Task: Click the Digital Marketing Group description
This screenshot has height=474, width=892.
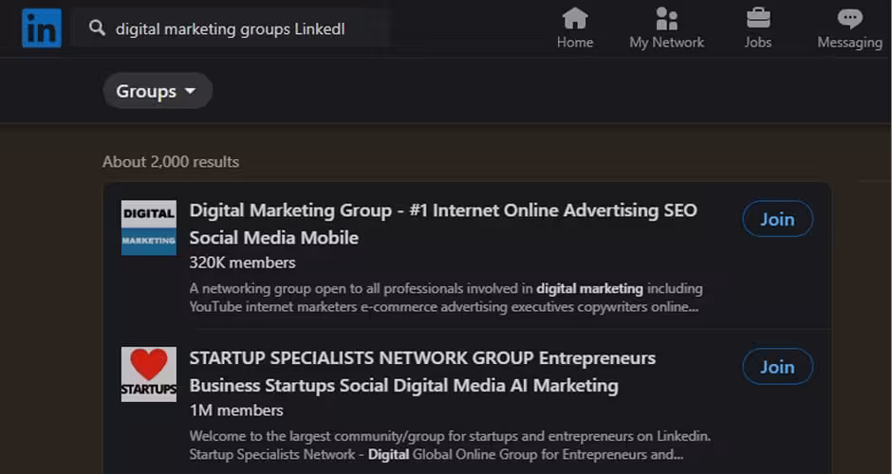Action: (x=446, y=298)
